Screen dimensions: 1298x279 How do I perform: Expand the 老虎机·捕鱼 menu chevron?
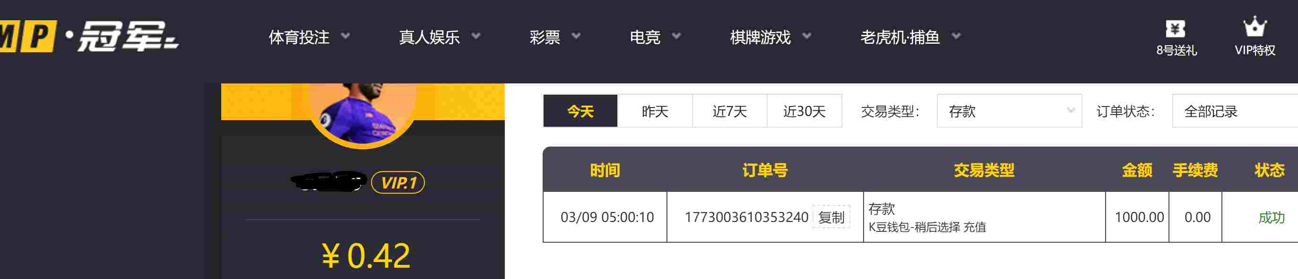[x=956, y=36]
